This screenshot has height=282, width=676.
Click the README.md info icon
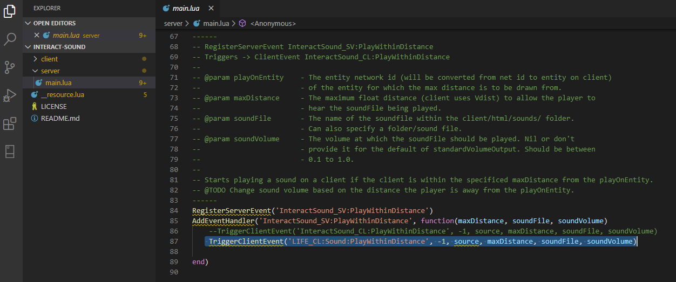coord(35,118)
